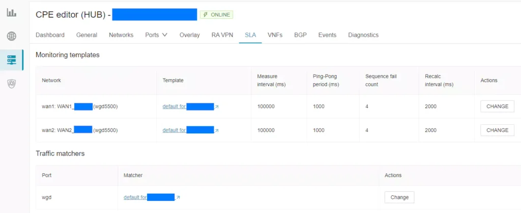The image size is (521, 213).
Task: Open the Overlay tab
Action: point(189,35)
